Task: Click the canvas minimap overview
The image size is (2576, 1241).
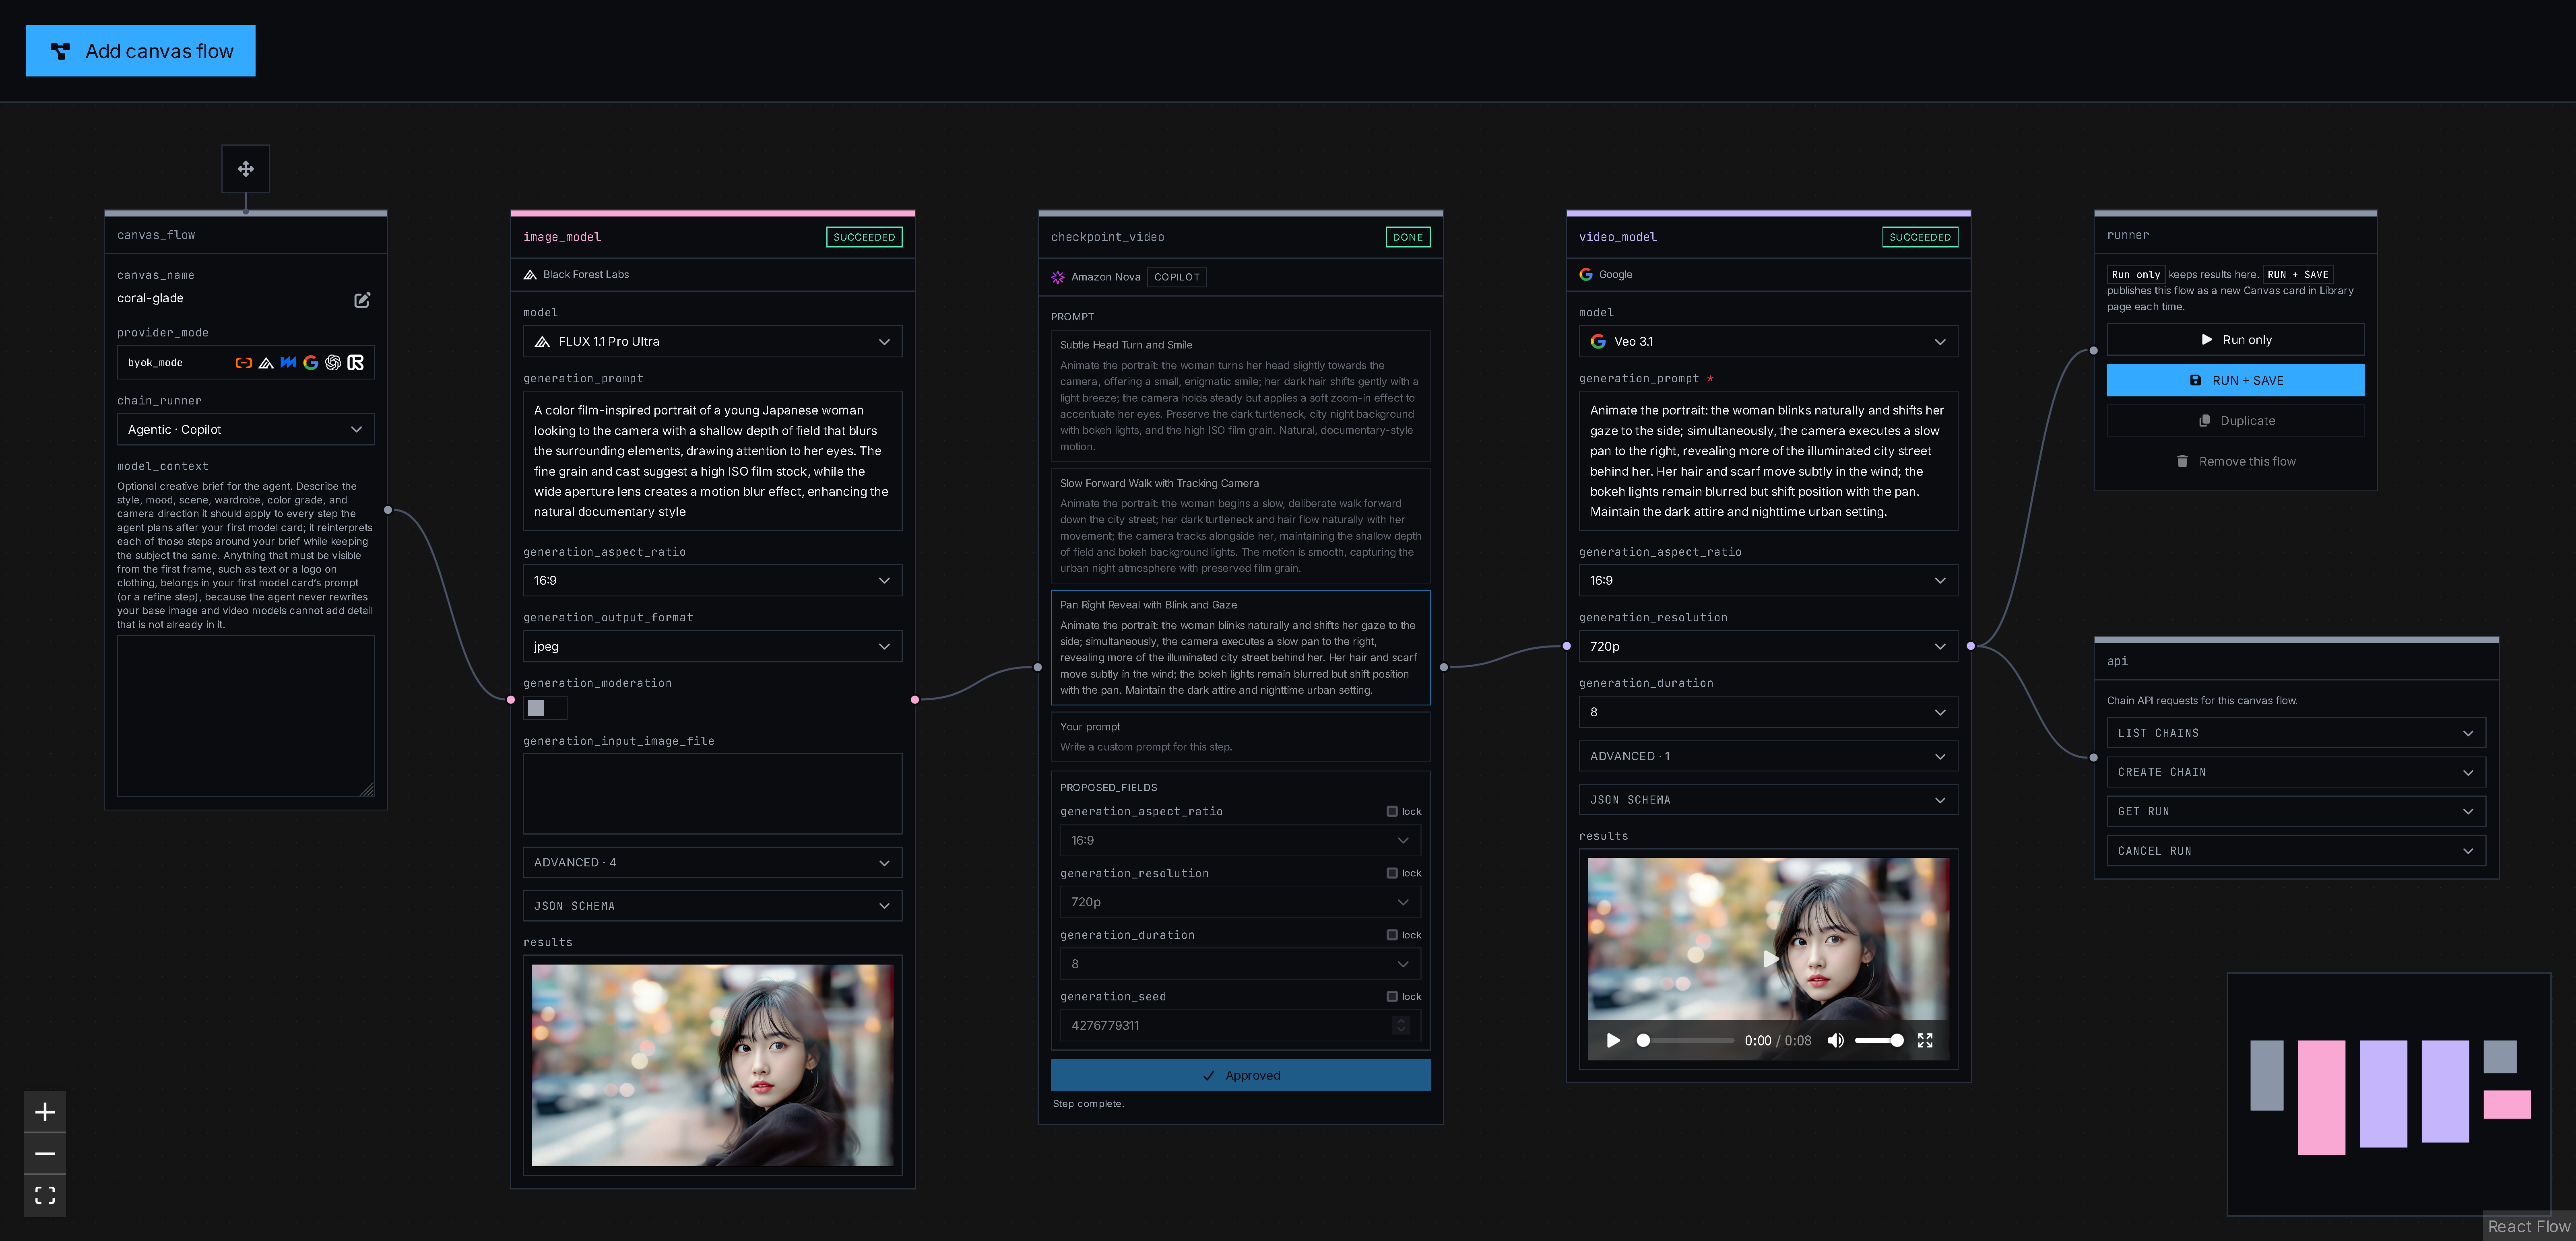Action: [2389, 1095]
